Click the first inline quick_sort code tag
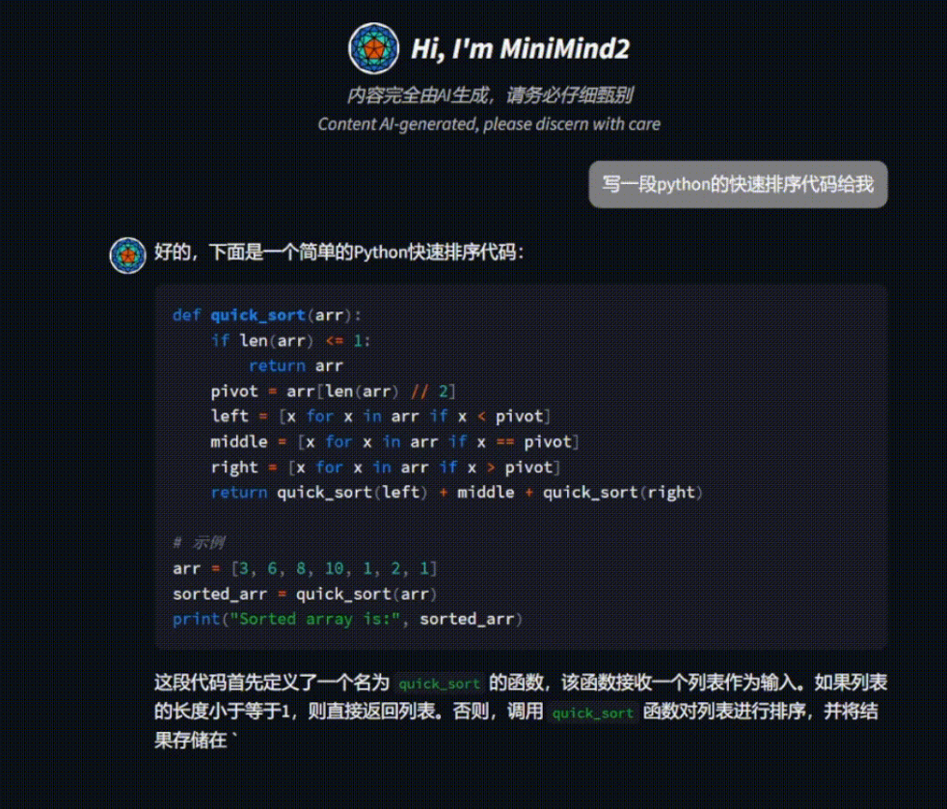Image resolution: width=947 pixels, height=809 pixels. pyautogui.click(x=439, y=684)
